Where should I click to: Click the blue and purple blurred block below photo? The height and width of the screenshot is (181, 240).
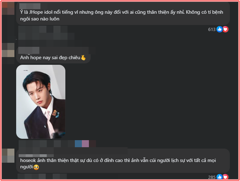pyautogui.click(x=82, y=144)
